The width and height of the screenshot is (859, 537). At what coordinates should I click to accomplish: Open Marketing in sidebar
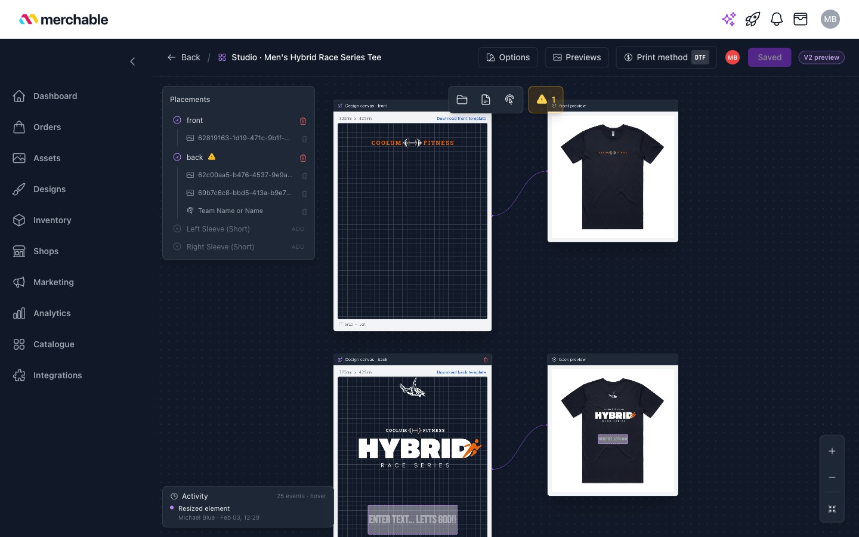pos(44,282)
